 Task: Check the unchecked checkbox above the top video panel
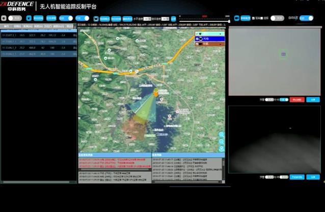(261, 18)
